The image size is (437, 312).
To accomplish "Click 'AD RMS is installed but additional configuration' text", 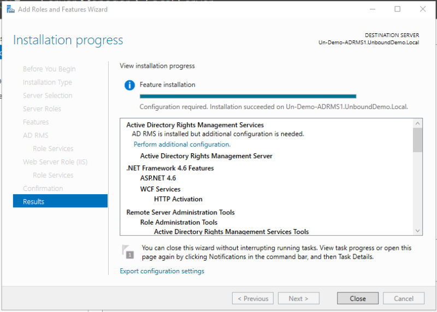I will click(x=218, y=134).
